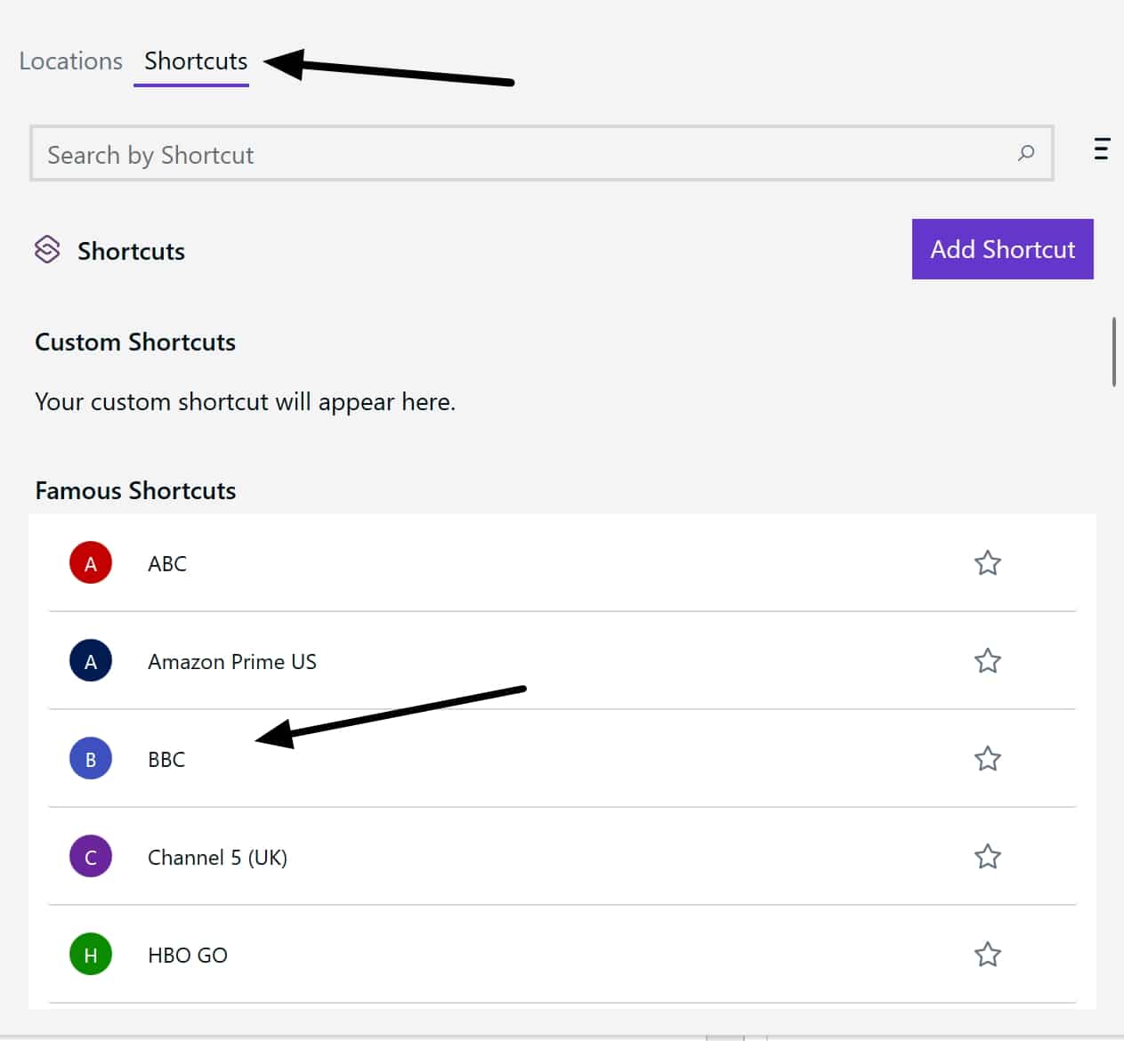Click the purple Channel 5 avatar icon
1124x1041 pixels.
(91, 857)
